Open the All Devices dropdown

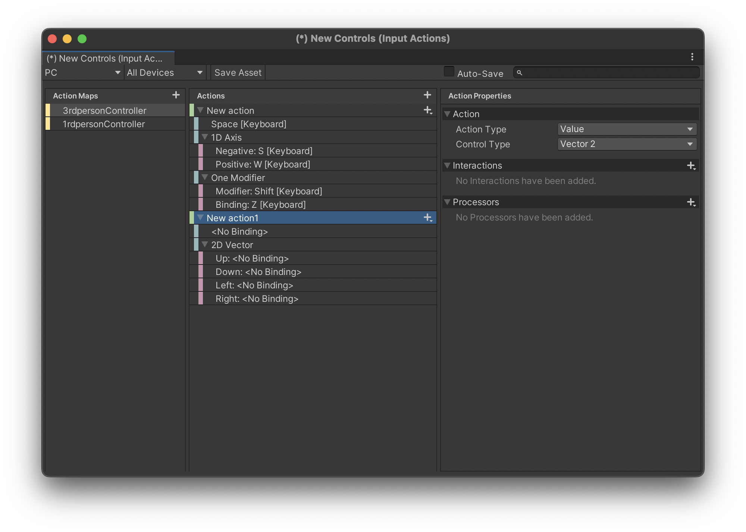(x=164, y=73)
